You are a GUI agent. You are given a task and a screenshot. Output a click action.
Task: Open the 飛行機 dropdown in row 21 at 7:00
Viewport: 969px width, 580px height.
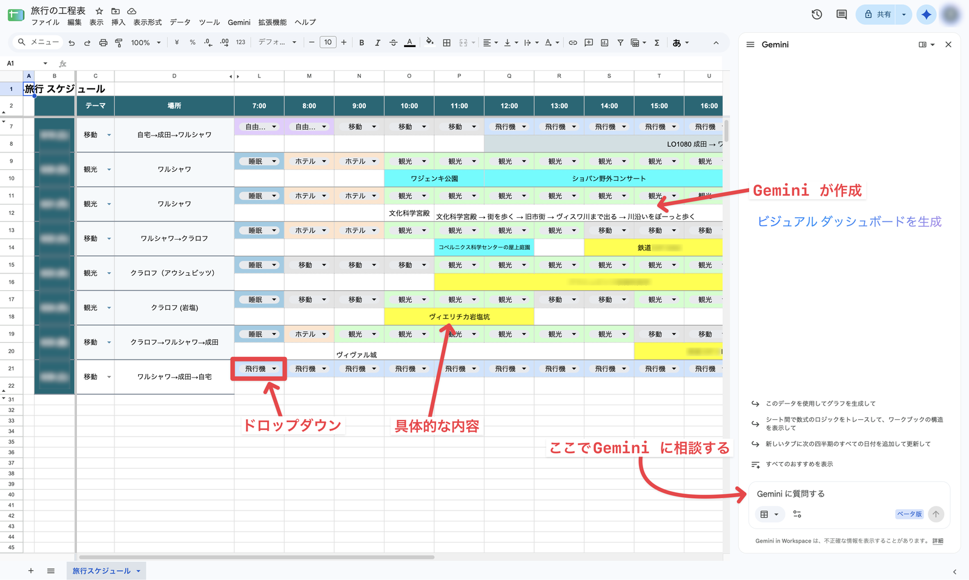click(x=274, y=368)
